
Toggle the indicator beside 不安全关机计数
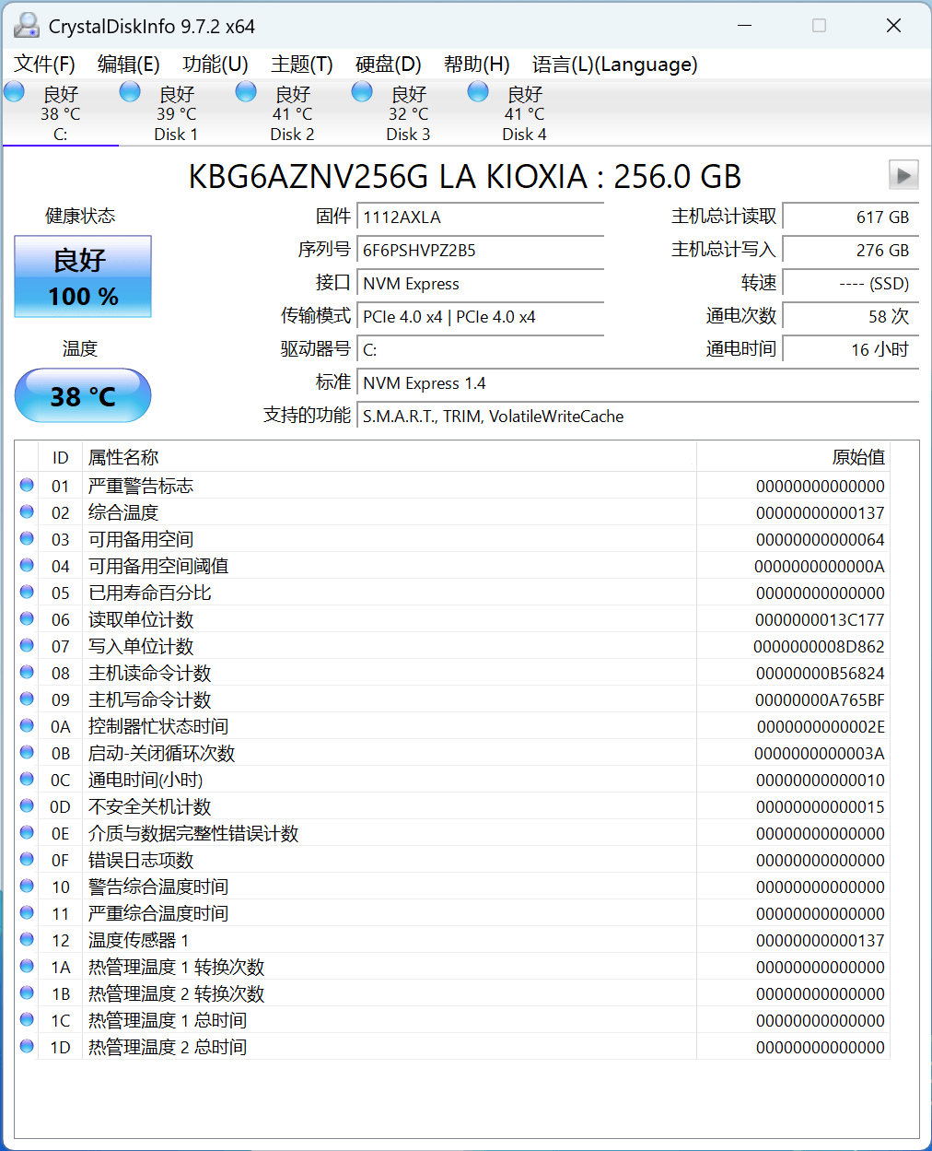26,806
